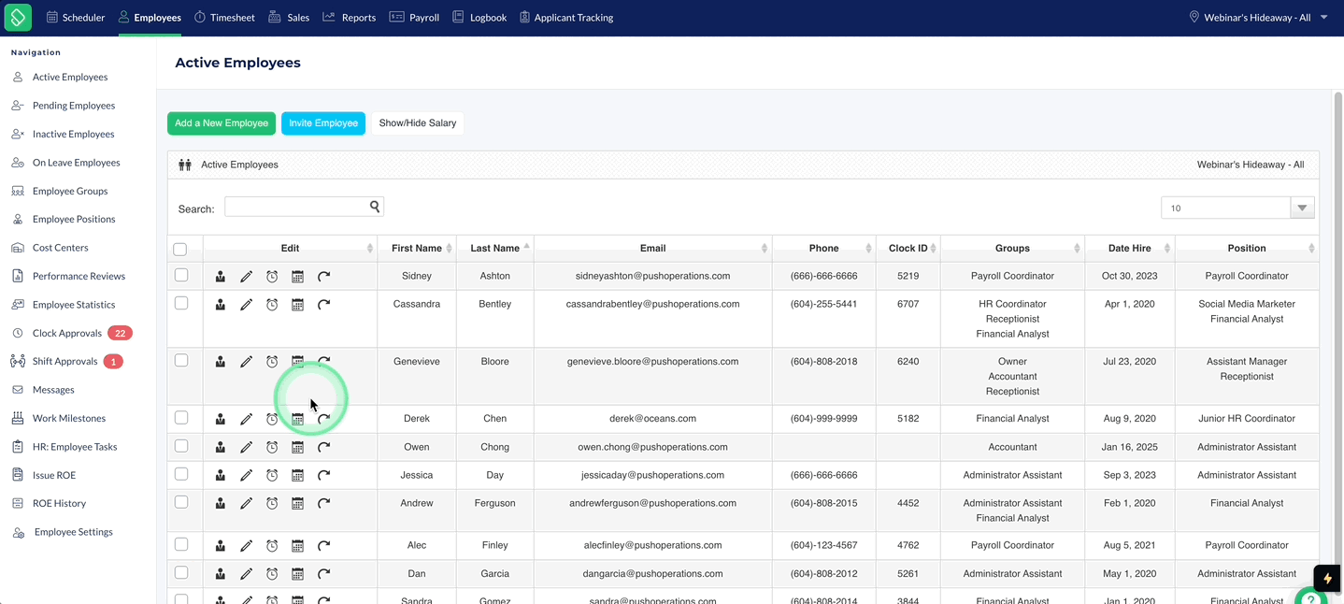Toggle the select-all checkbox in table header
The height and width of the screenshot is (604, 1344).
click(180, 250)
